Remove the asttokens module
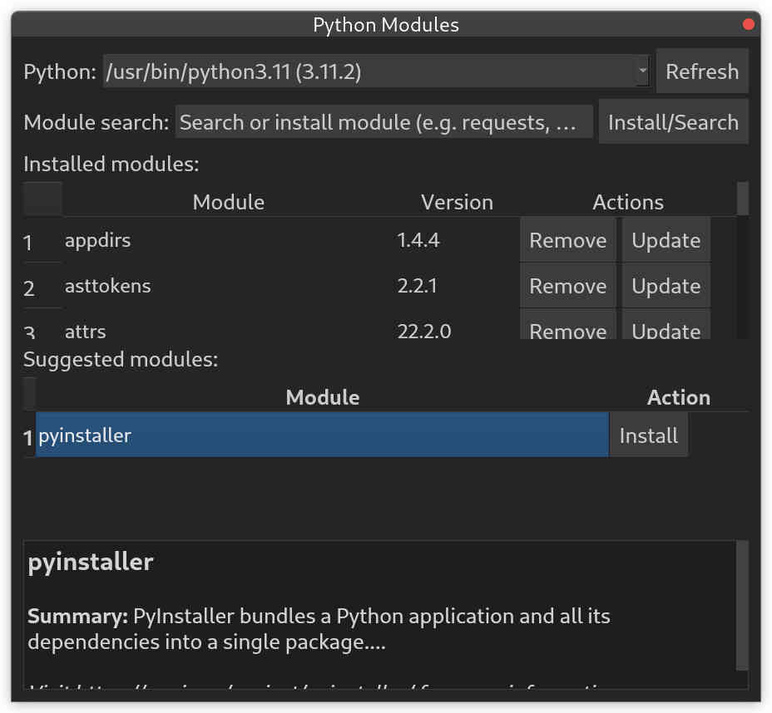 click(x=567, y=286)
